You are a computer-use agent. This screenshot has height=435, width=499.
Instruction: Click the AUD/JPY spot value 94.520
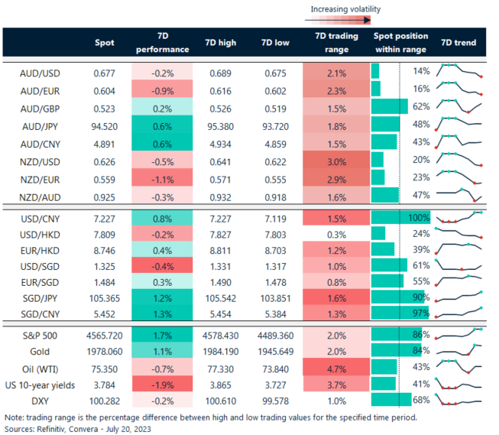[x=104, y=124]
